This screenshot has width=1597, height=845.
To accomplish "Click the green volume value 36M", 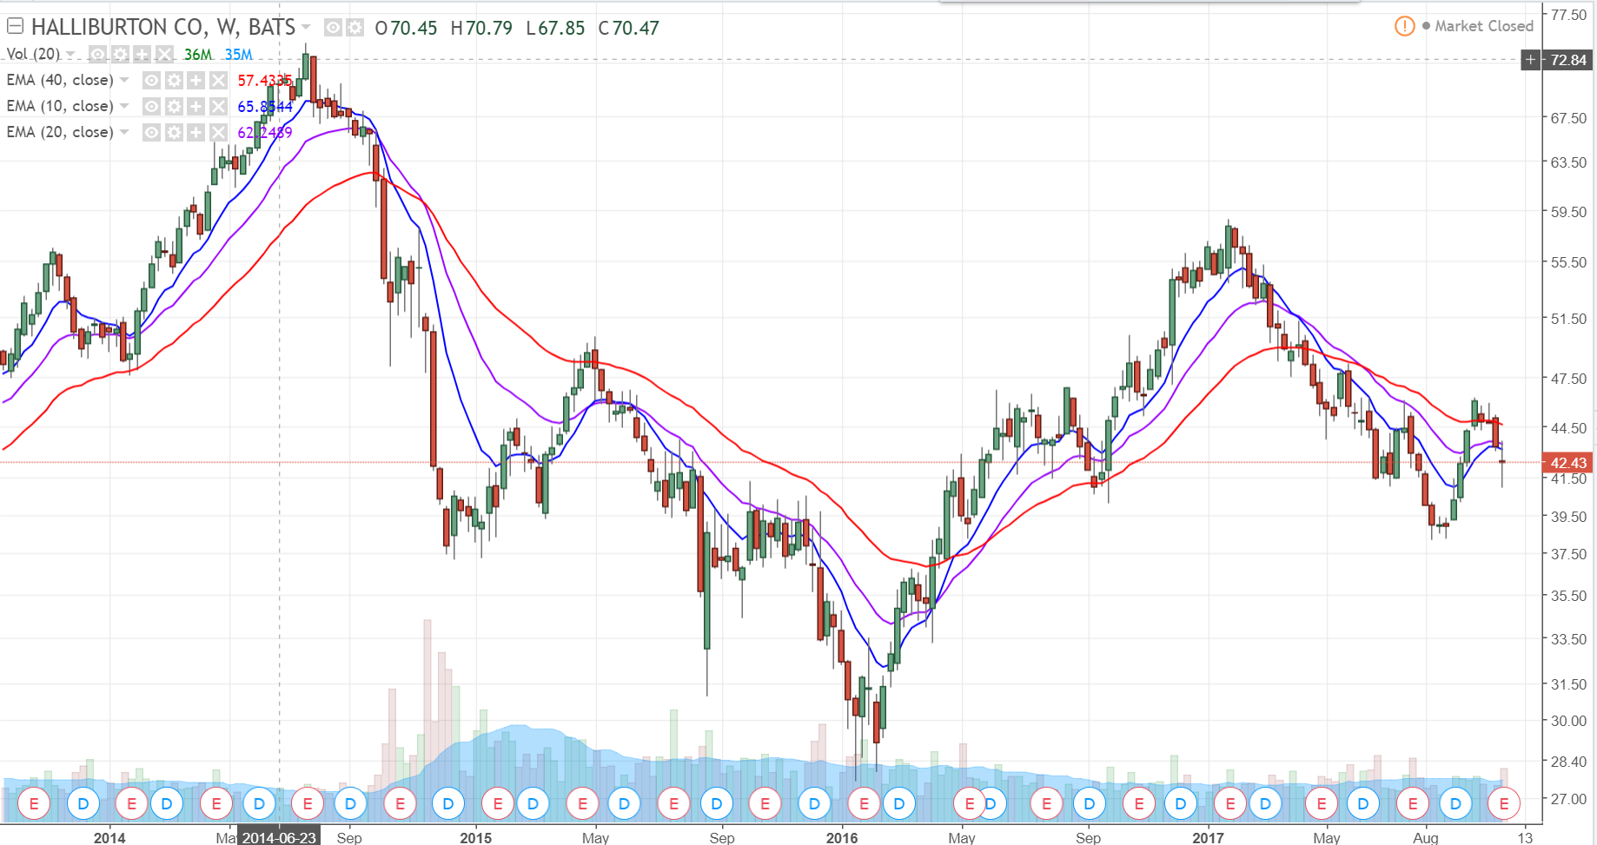I will 198,55.
